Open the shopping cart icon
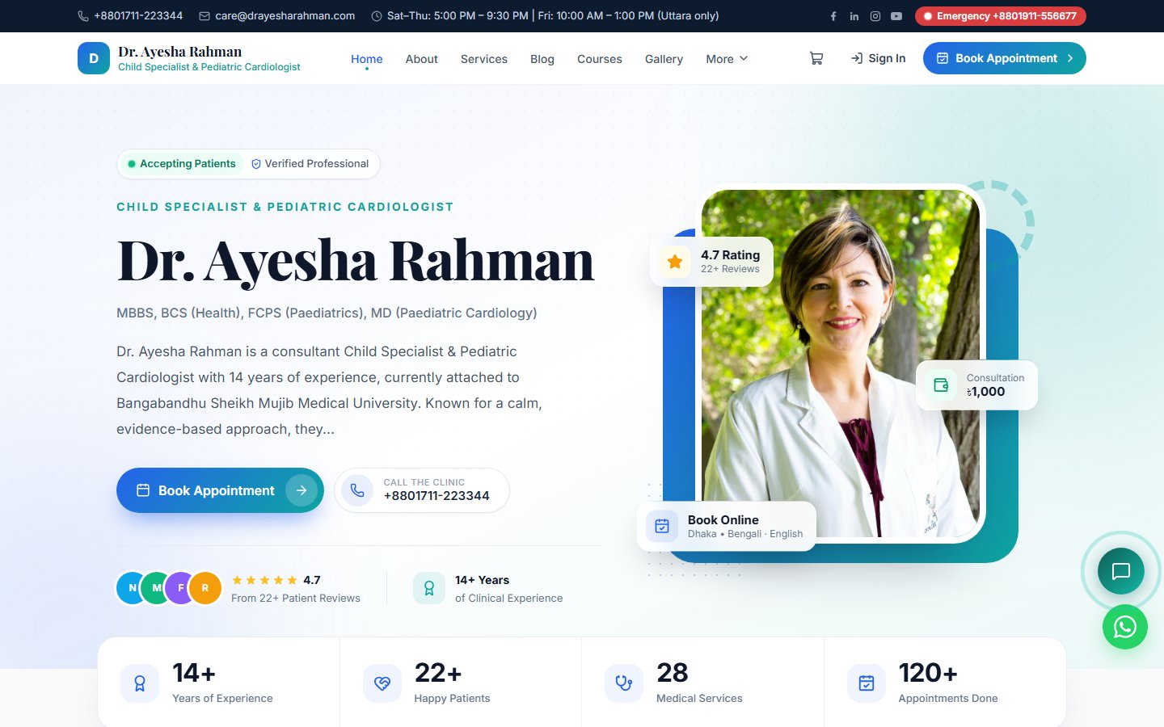The height and width of the screenshot is (727, 1164). [816, 58]
